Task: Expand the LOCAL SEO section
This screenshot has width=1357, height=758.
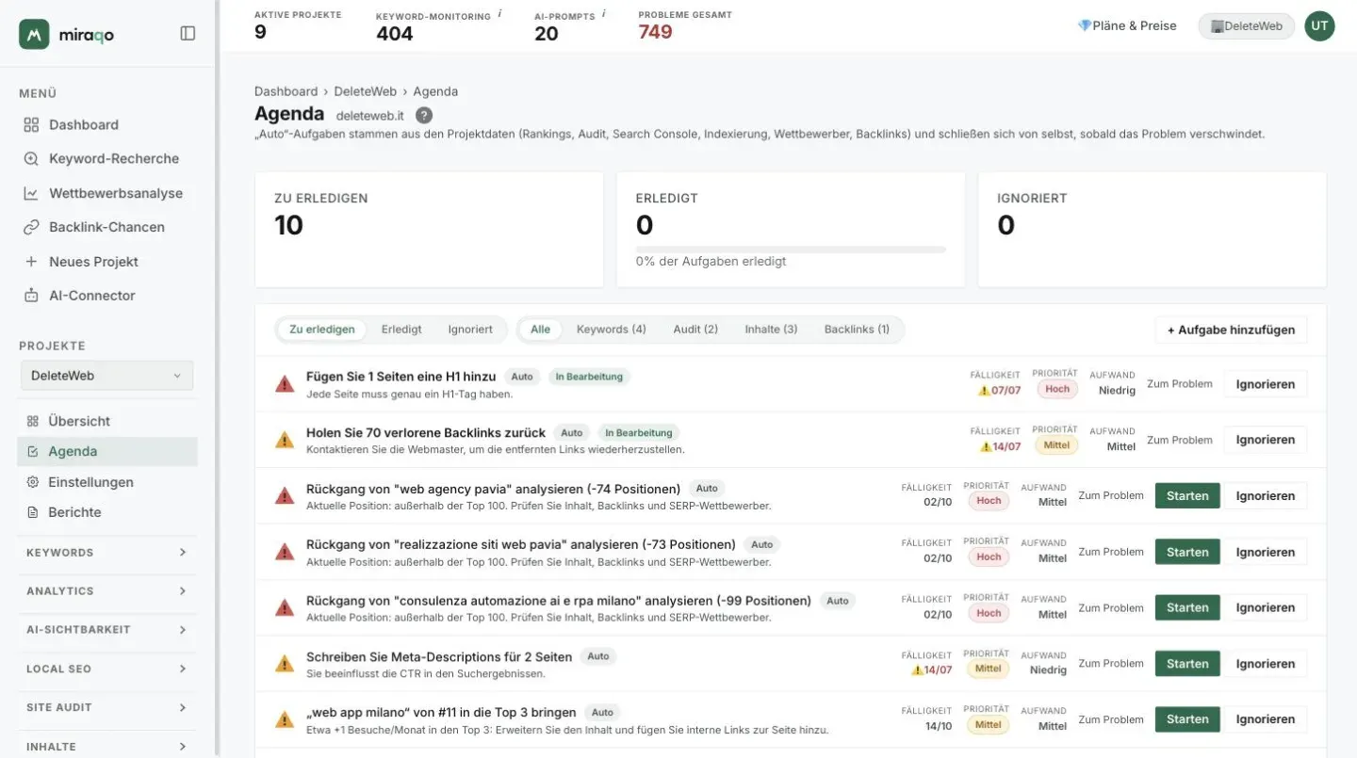Action: pyautogui.click(x=107, y=669)
